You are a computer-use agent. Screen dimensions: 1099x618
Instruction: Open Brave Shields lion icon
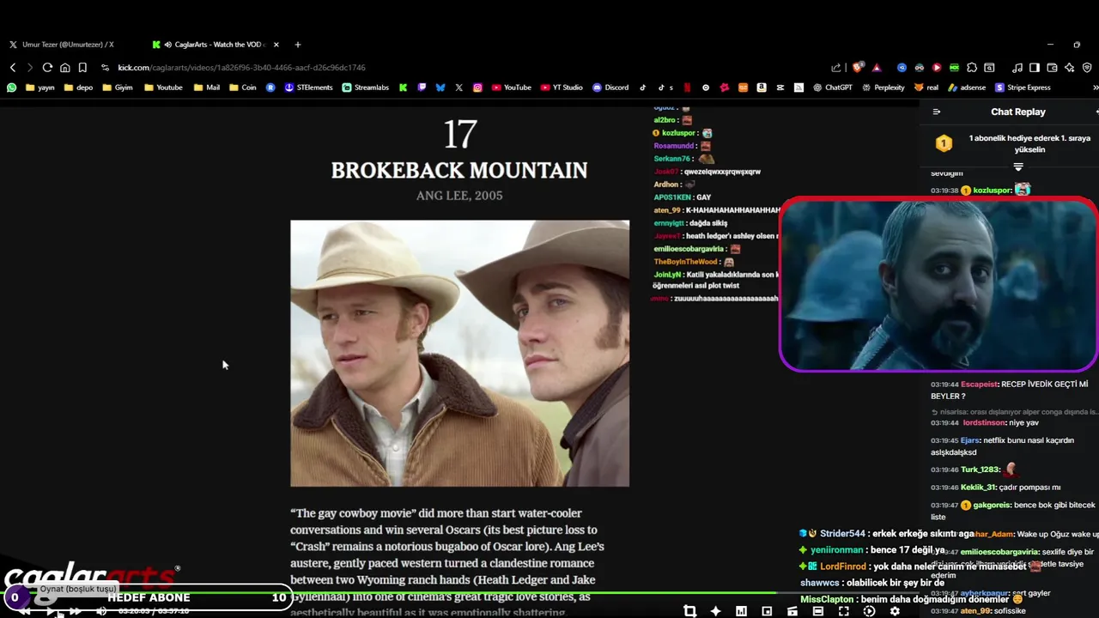[x=858, y=68]
